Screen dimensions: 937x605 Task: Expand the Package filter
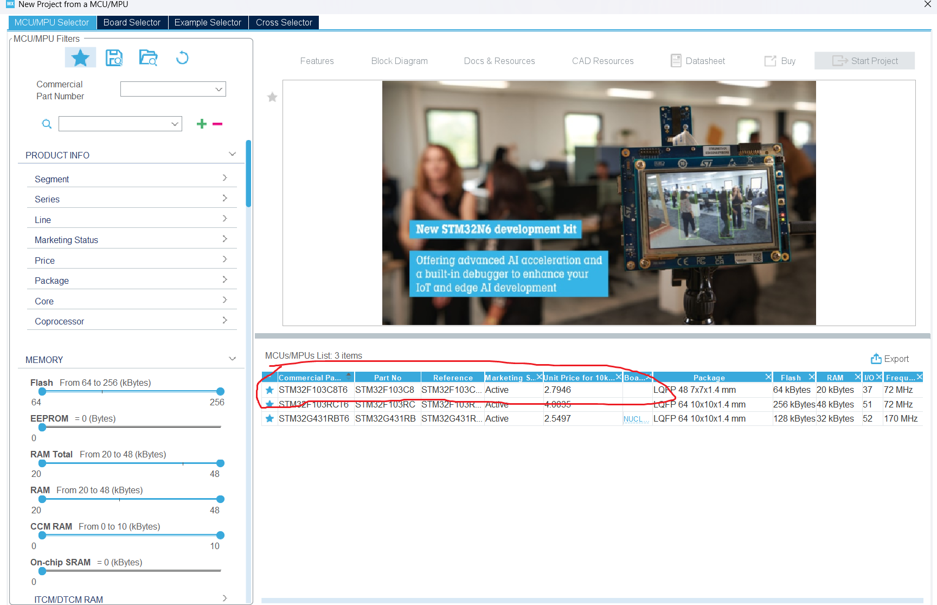click(225, 279)
